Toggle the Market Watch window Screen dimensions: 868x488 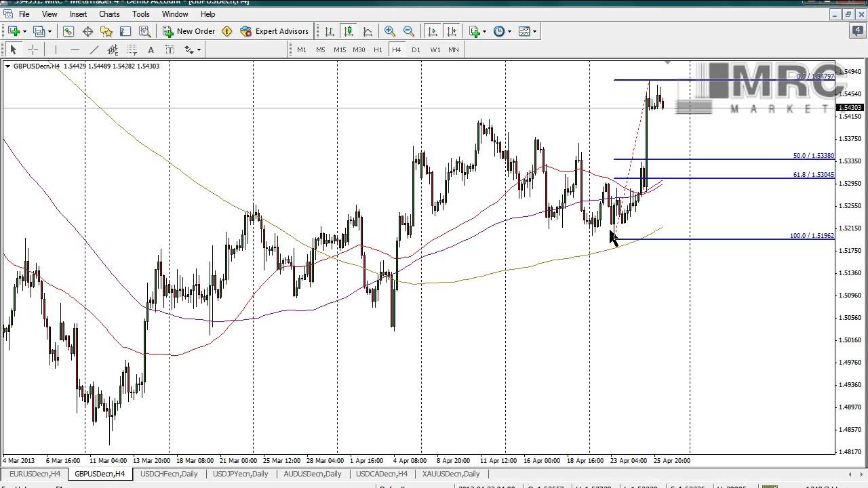[68, 31]
